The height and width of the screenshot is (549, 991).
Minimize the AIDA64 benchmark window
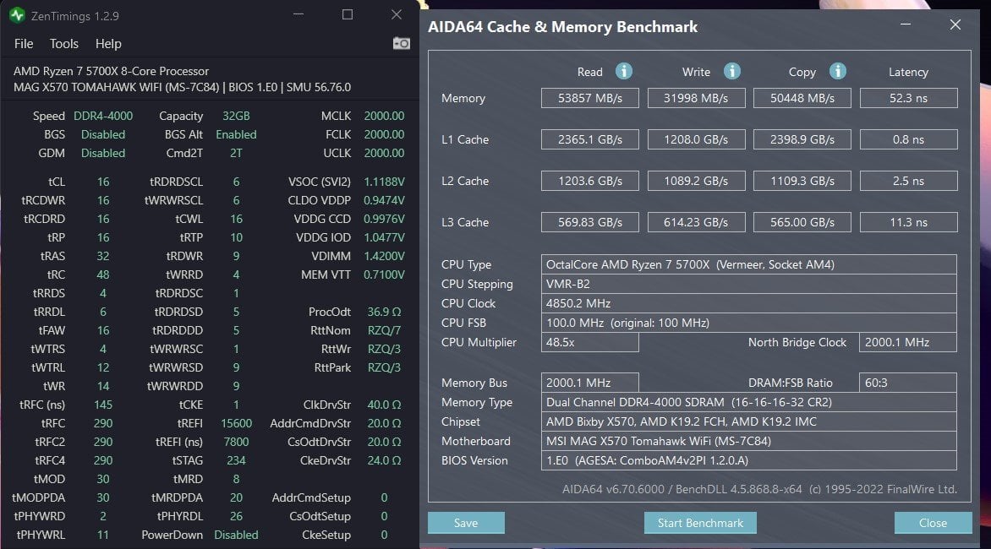pos(906,24)
